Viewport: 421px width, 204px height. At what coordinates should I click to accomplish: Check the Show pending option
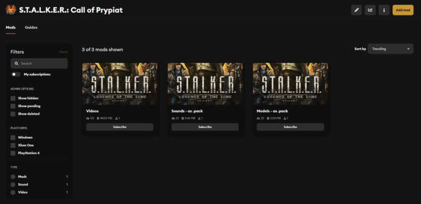click(13, 106)
